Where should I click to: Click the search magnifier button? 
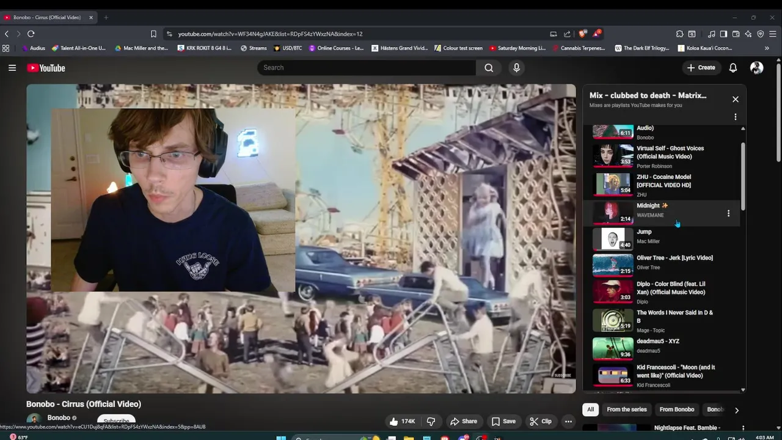pos(489,68)
